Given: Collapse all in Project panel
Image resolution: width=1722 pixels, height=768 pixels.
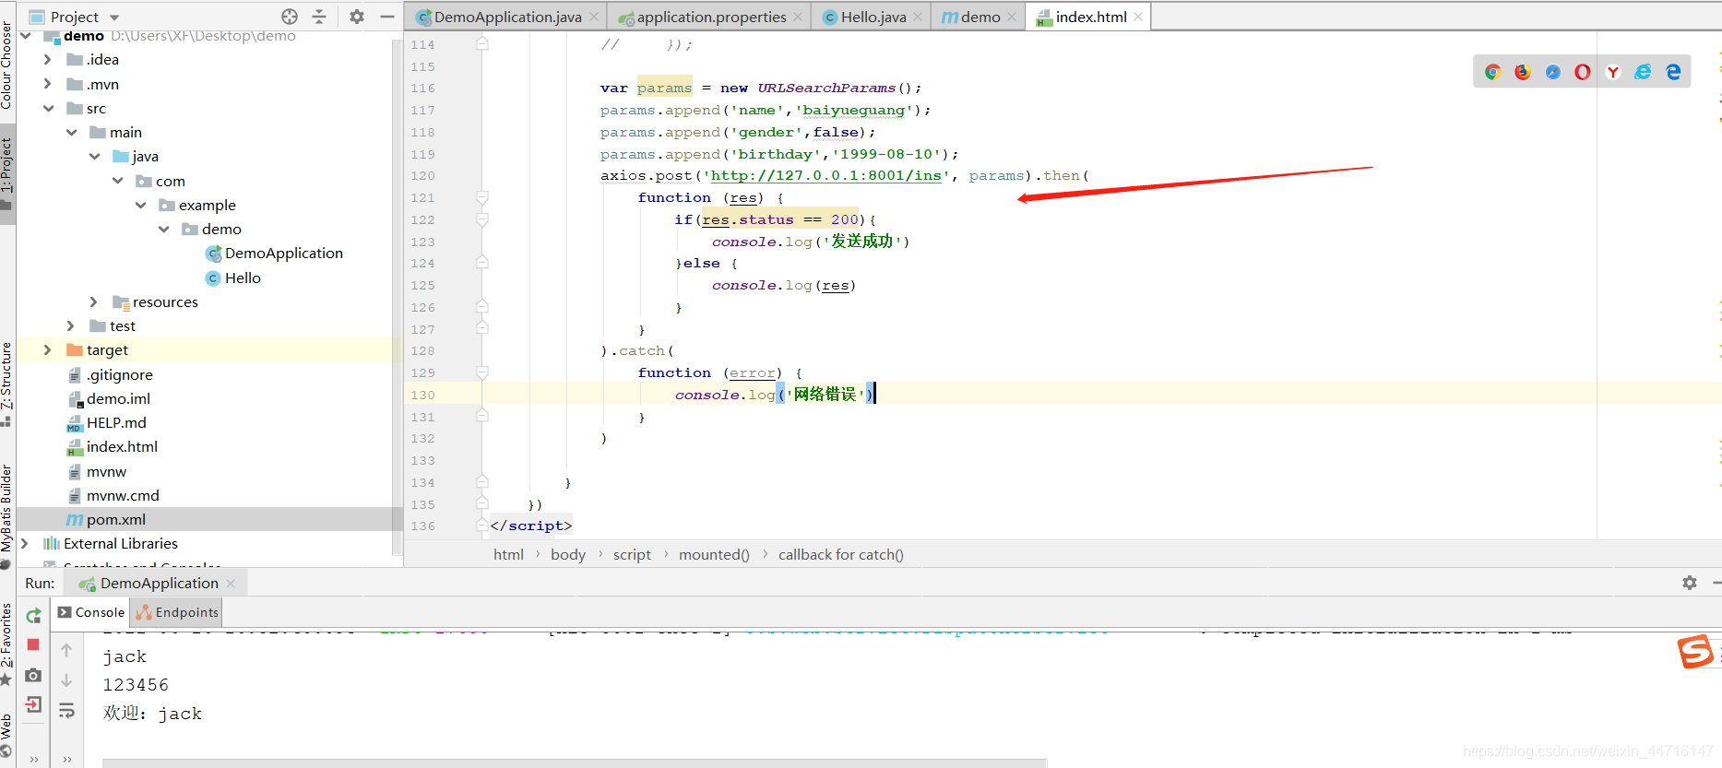Looking at the screenshot, I should [319, 17].
